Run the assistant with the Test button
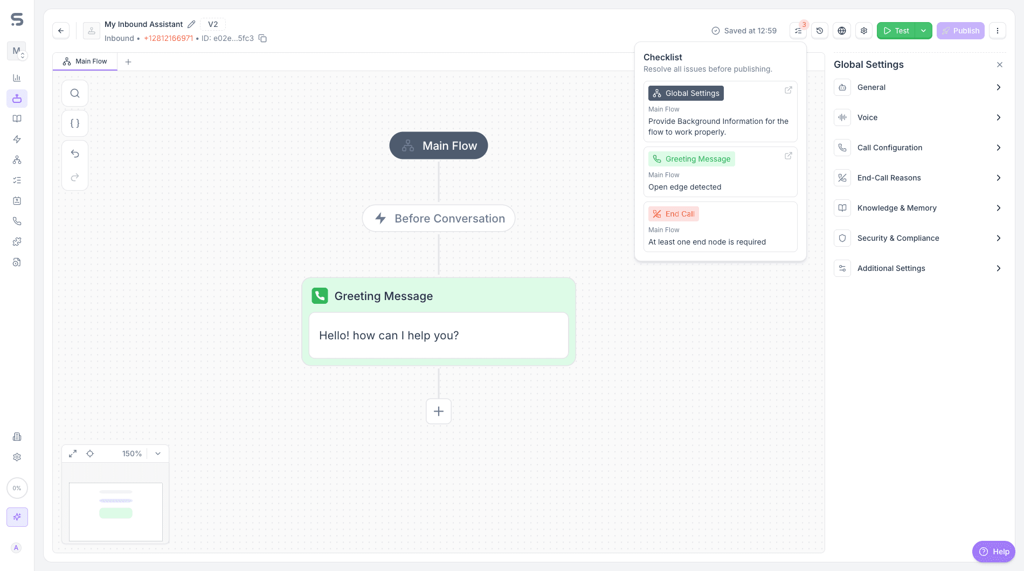The height and width of the screenshot is (571, 1024). pos(896,31)
